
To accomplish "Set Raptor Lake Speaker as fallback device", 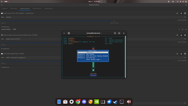I will click(185, 13).
